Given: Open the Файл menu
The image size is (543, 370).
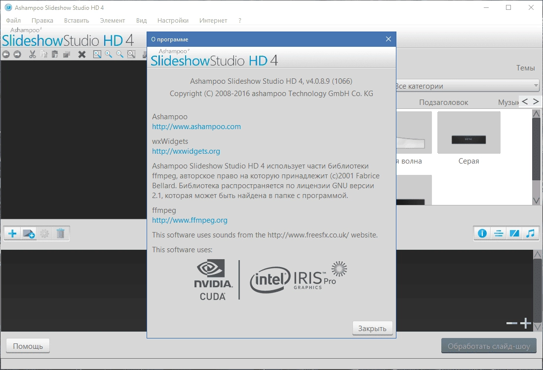Looking at the screenshot, I should 13,20.
